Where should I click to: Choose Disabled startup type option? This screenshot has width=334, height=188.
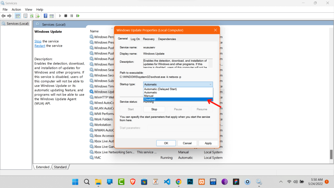coord(178,99)
